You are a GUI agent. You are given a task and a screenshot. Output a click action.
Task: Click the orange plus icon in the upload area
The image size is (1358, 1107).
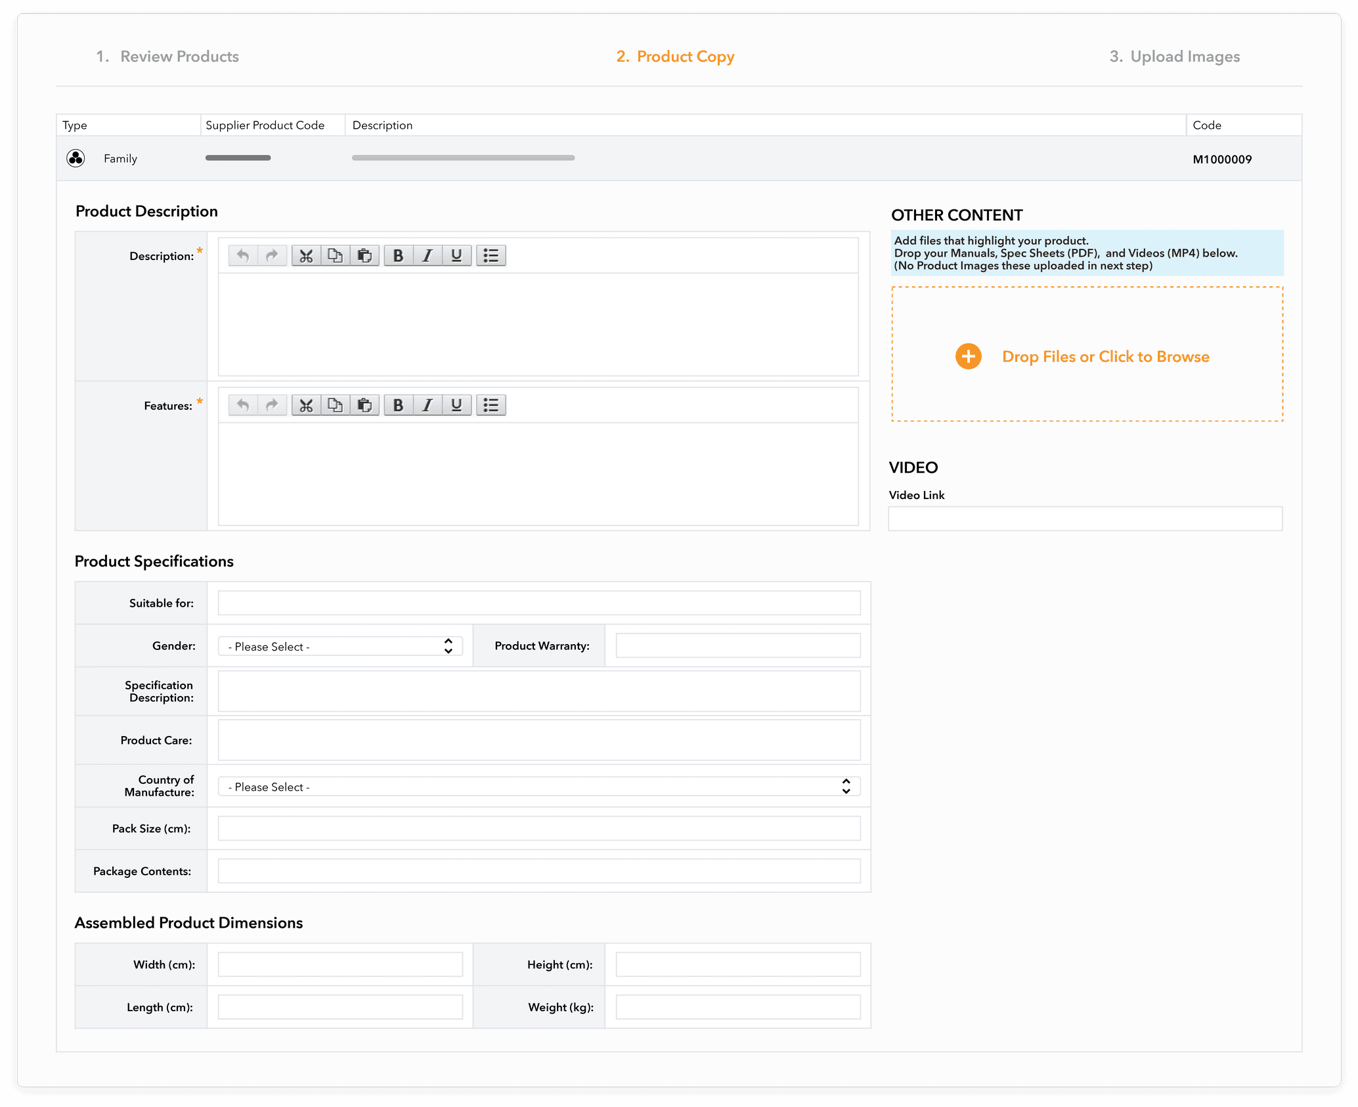click(967, 356)
